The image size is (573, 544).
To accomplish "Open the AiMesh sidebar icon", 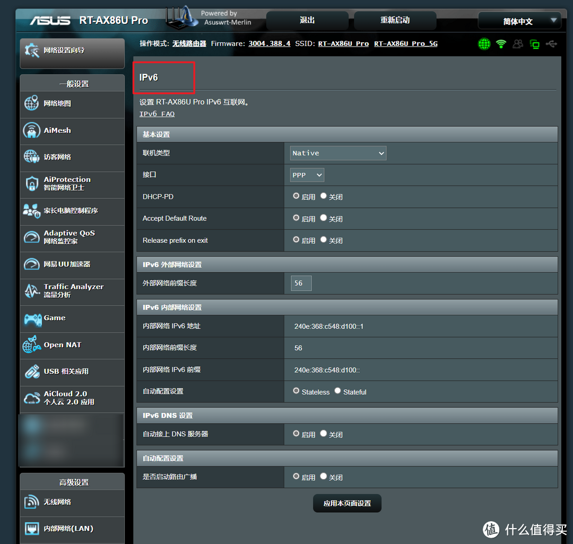I will coord(32,130).
